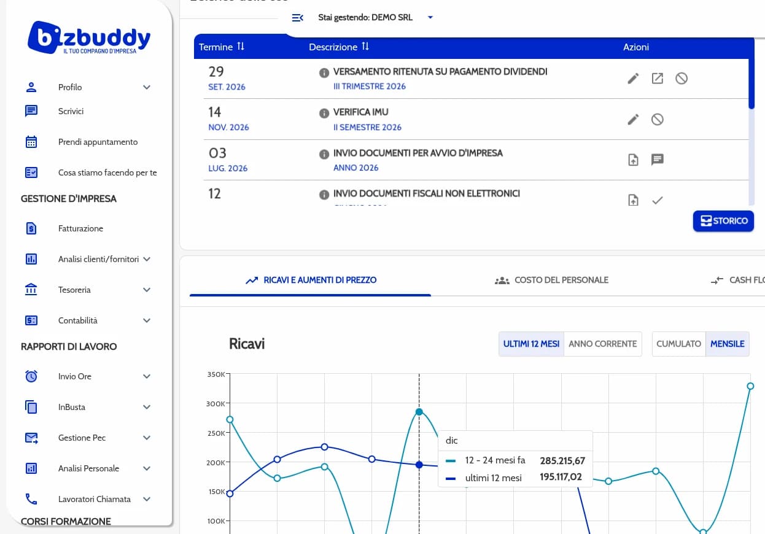Click the II SEMESTRE 2026 period text
This screenshot has height=534, width=765.
(367, 127)
